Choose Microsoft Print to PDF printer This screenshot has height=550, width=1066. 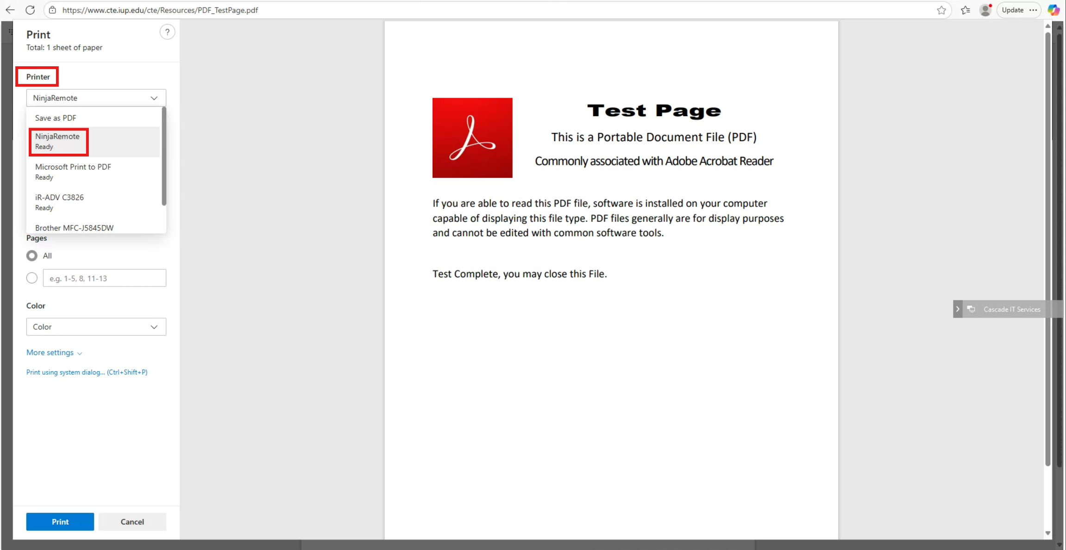click(73, 171)
